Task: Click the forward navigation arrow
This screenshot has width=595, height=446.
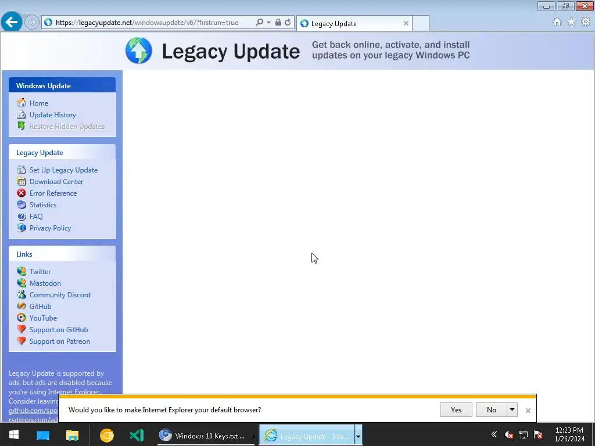Action: (32, 23)
